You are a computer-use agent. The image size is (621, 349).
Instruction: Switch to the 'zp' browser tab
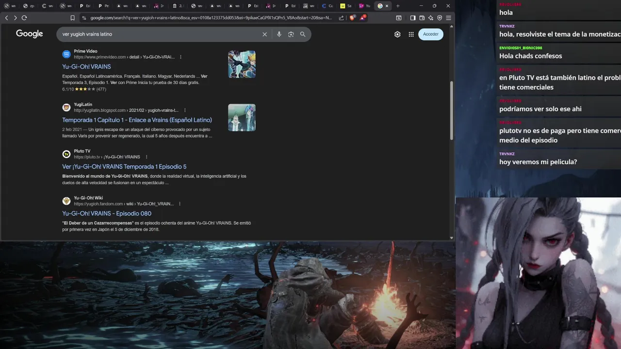coord(29,6)
